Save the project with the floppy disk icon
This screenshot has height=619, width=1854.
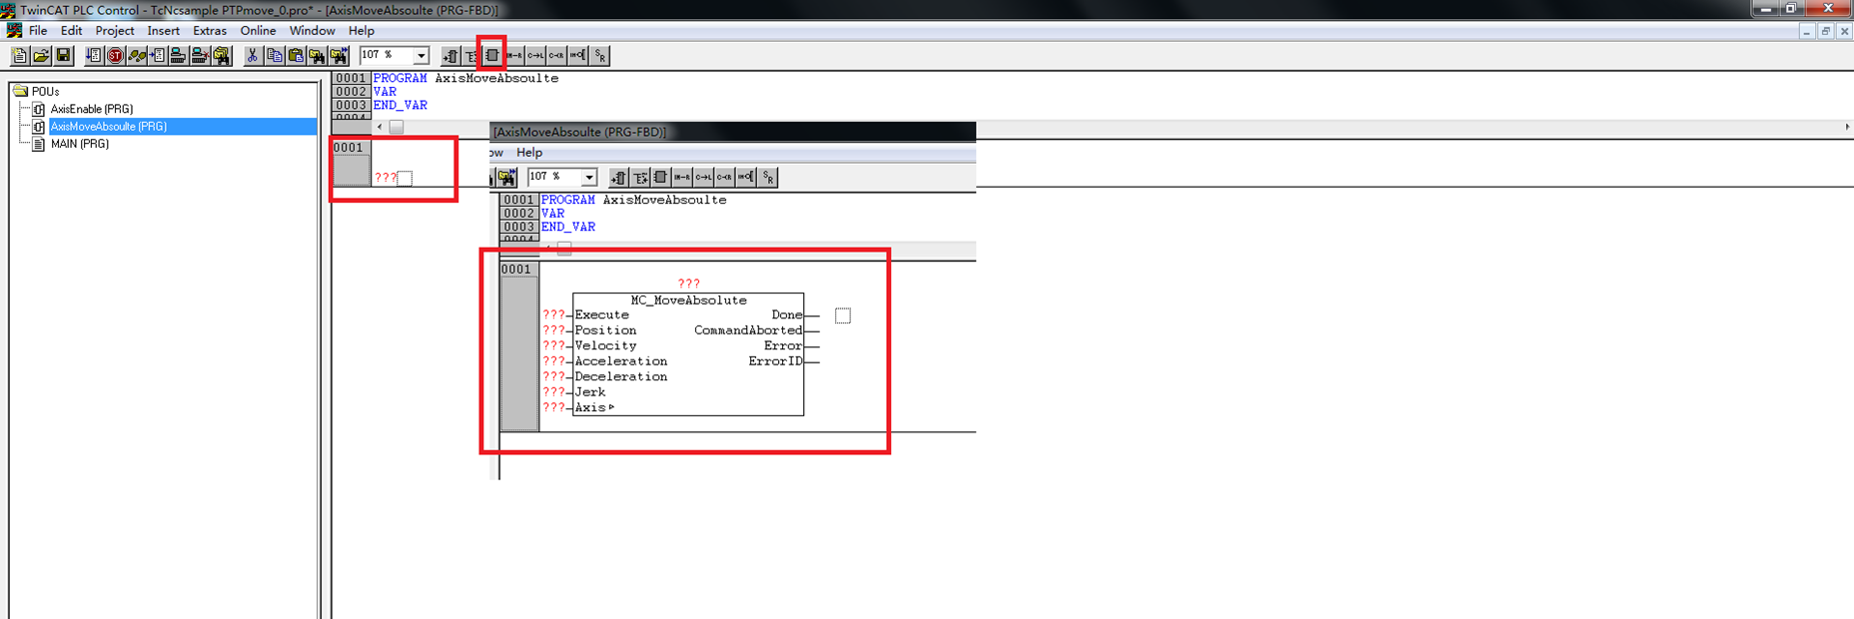click(x=63, y=55)
